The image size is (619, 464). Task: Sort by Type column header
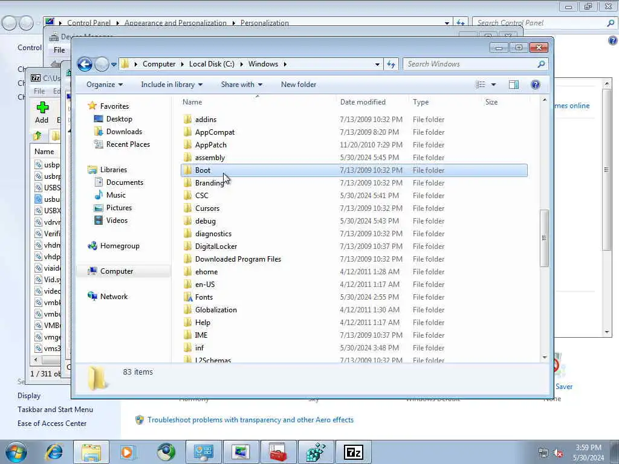click(421, 101)
